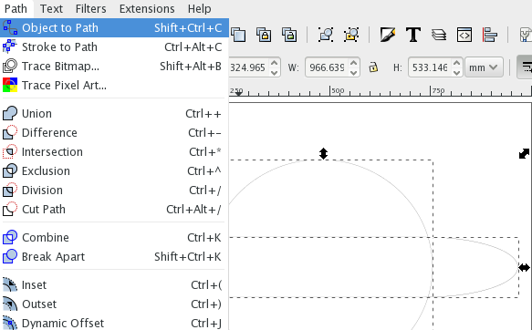Open the Preferences wrench icon
This screenshot has width=532, height=330.
[526, 35]
